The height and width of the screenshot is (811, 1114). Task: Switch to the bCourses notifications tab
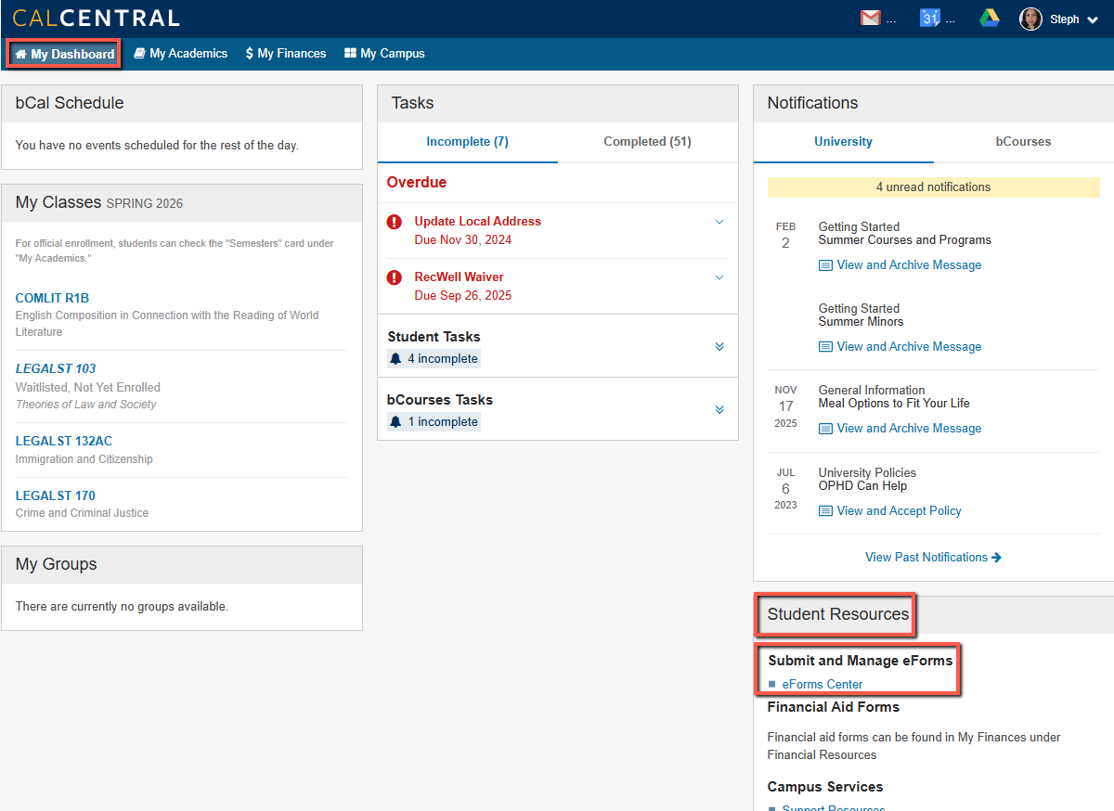coord(1023,142)
